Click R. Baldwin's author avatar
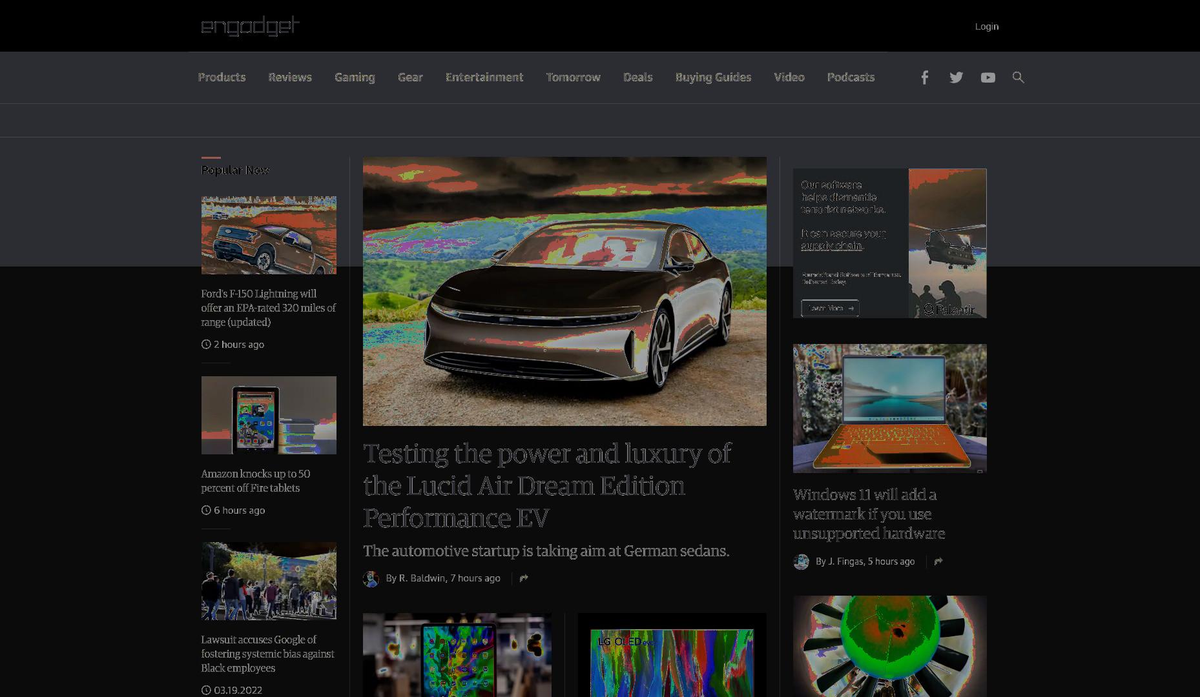The image size is (1200, 697). (x=371, y=579)
